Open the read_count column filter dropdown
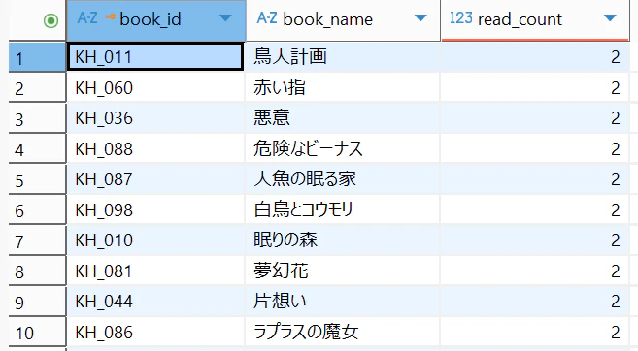 point(610,17)
